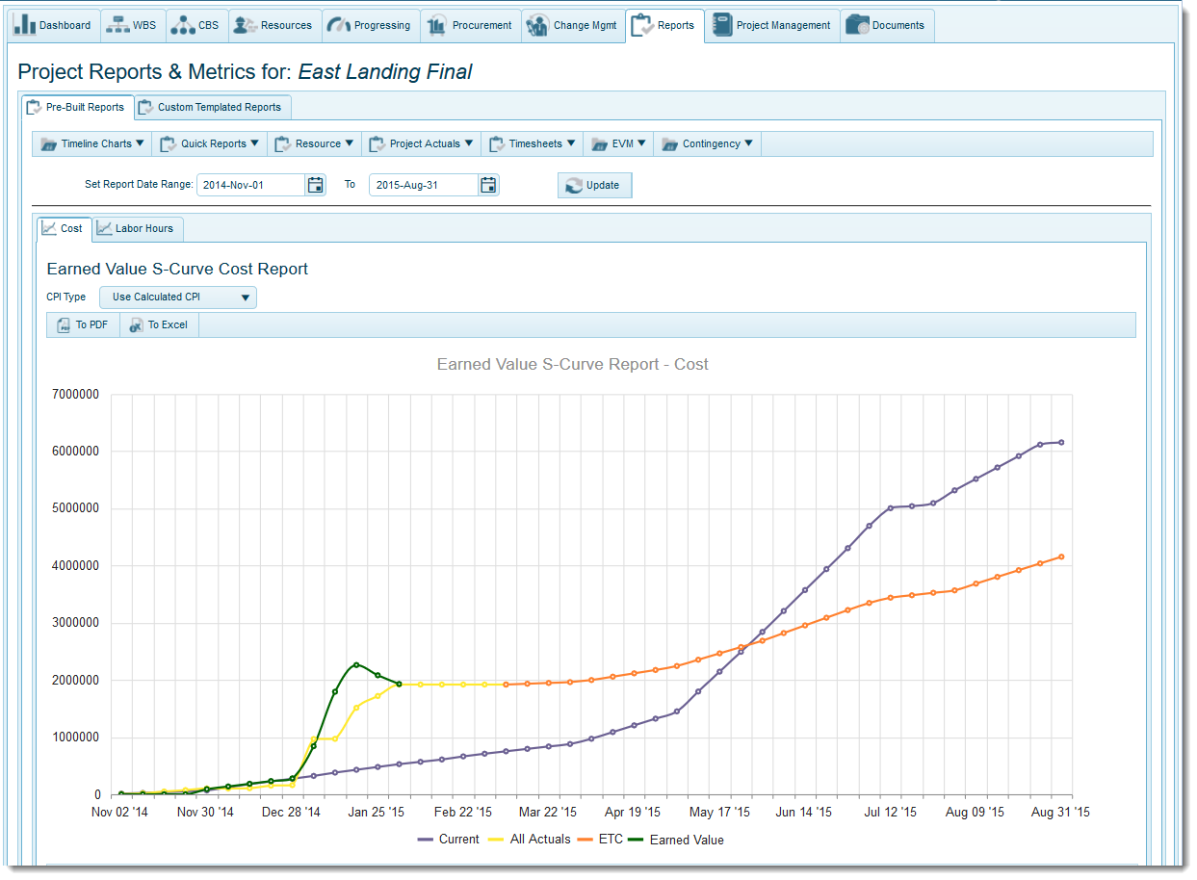Click the CBS nodes icon
Screen dimensions: 1197x880
(x=182, y=25)
